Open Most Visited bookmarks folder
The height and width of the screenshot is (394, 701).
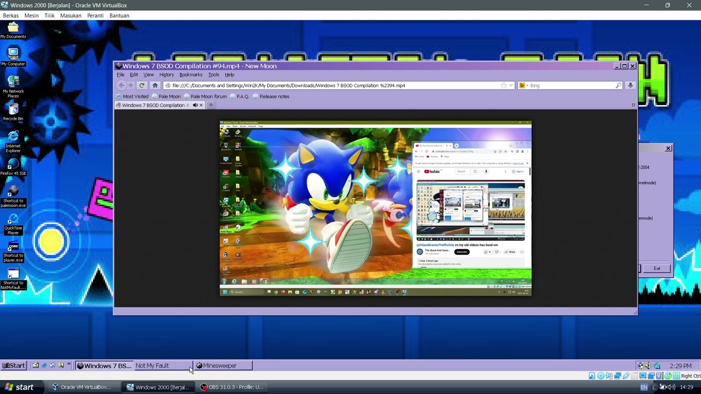tap(132, 96)
